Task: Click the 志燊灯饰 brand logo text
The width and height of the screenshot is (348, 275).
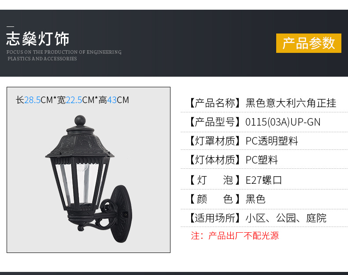Action: click(38, 39)
